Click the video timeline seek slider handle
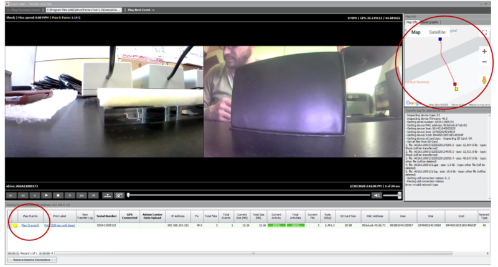This screenshot has height=267, width=498. tap(128, 195)
